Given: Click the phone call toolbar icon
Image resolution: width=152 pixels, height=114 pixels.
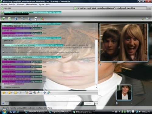Looking at the screenshot, I should [23, 19].
